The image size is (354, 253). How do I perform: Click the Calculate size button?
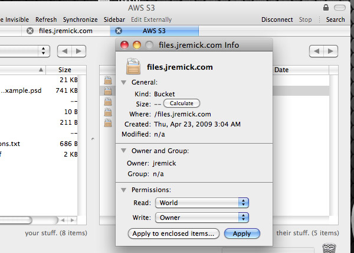pos(182,103)
